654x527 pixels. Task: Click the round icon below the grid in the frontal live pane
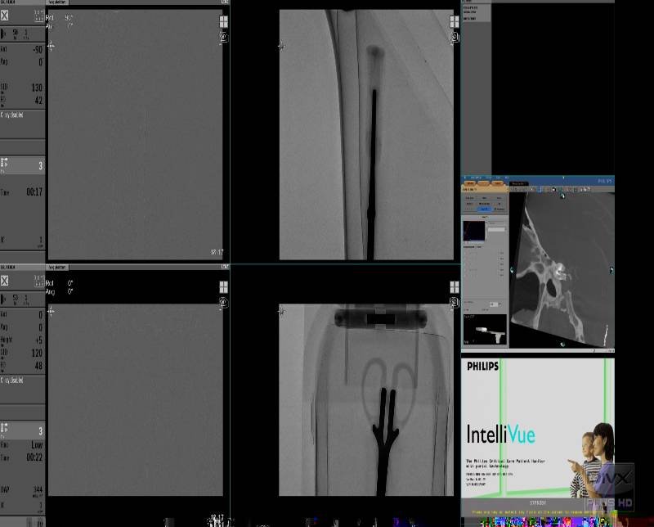[223, 303]
